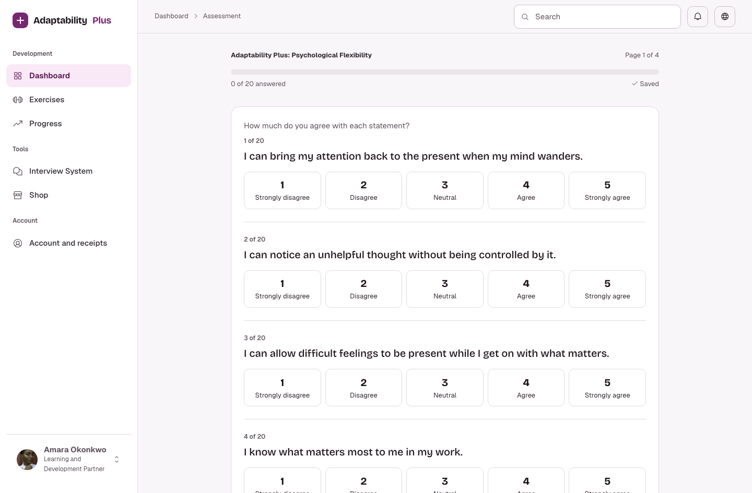Open the Exercises menu item

[x=68, y=100]
